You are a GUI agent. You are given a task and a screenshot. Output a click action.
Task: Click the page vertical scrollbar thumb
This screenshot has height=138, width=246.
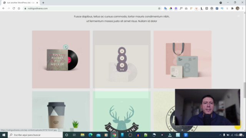(x=245, y=90)
